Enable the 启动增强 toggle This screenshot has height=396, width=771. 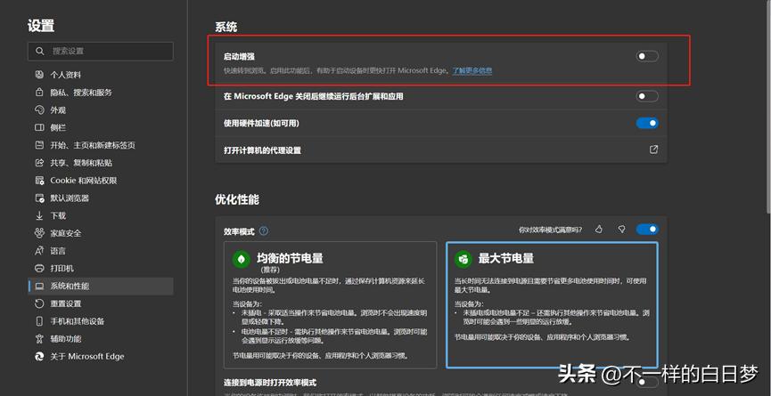click(647, 56)
